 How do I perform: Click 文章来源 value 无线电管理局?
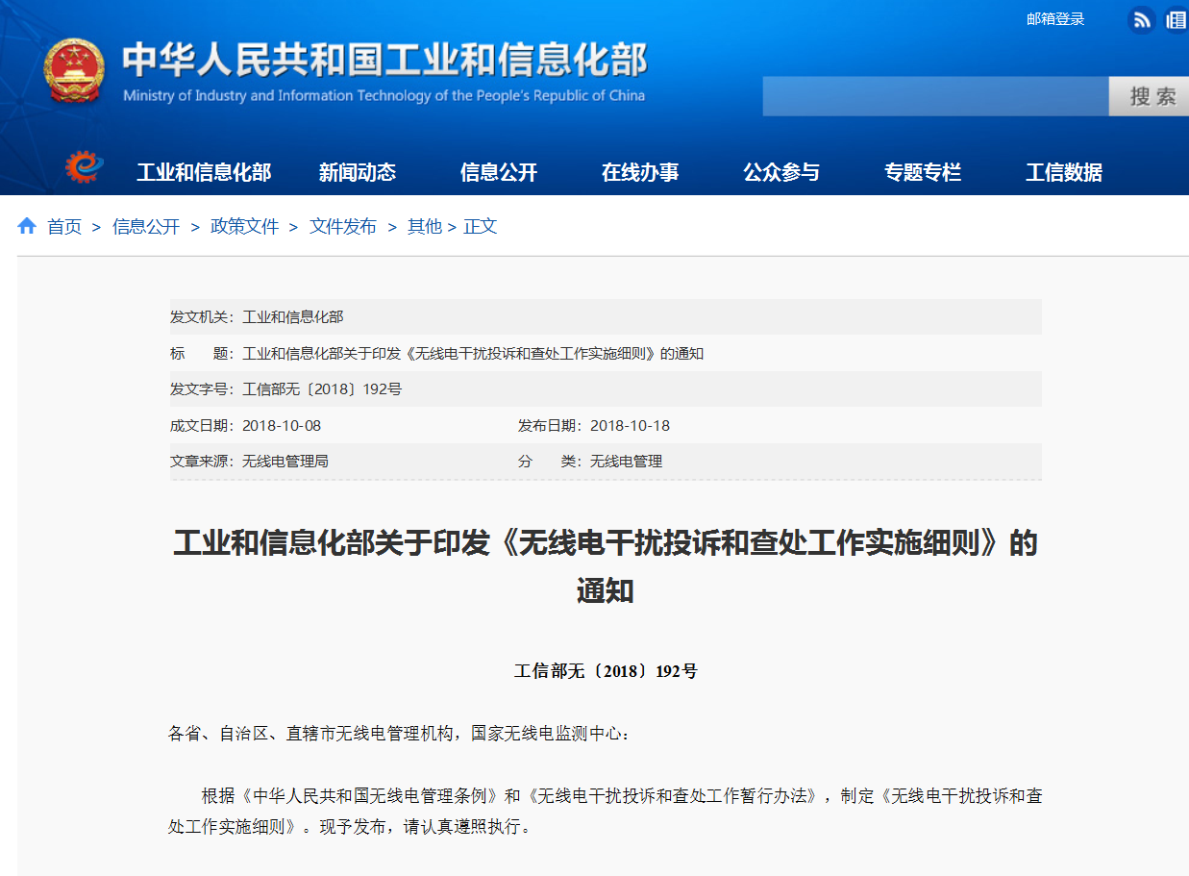[285, 462]
